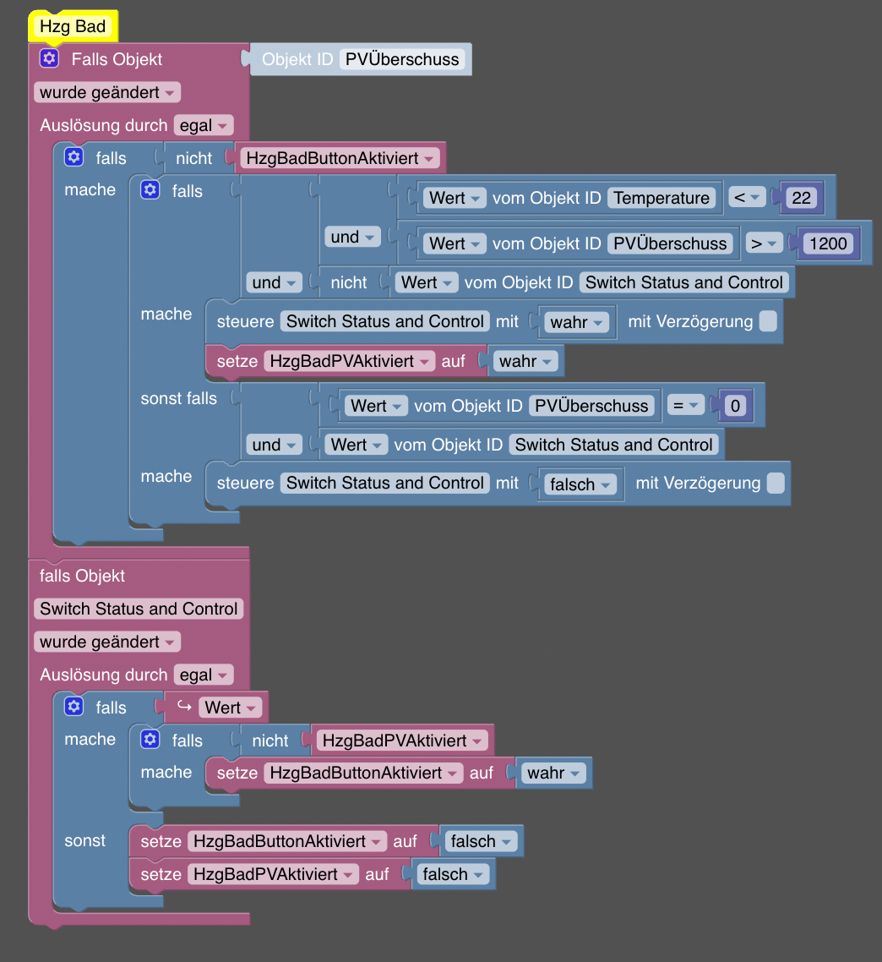Open Wert dropdown in the Temperature row
882x962 pixels.
pyautogui.click(x=455, y=198)
